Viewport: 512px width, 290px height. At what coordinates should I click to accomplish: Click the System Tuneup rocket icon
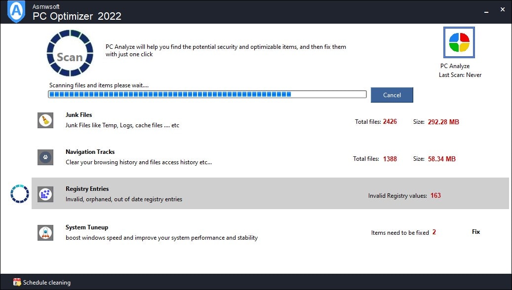pyautogui.click(x=45, y=233)
